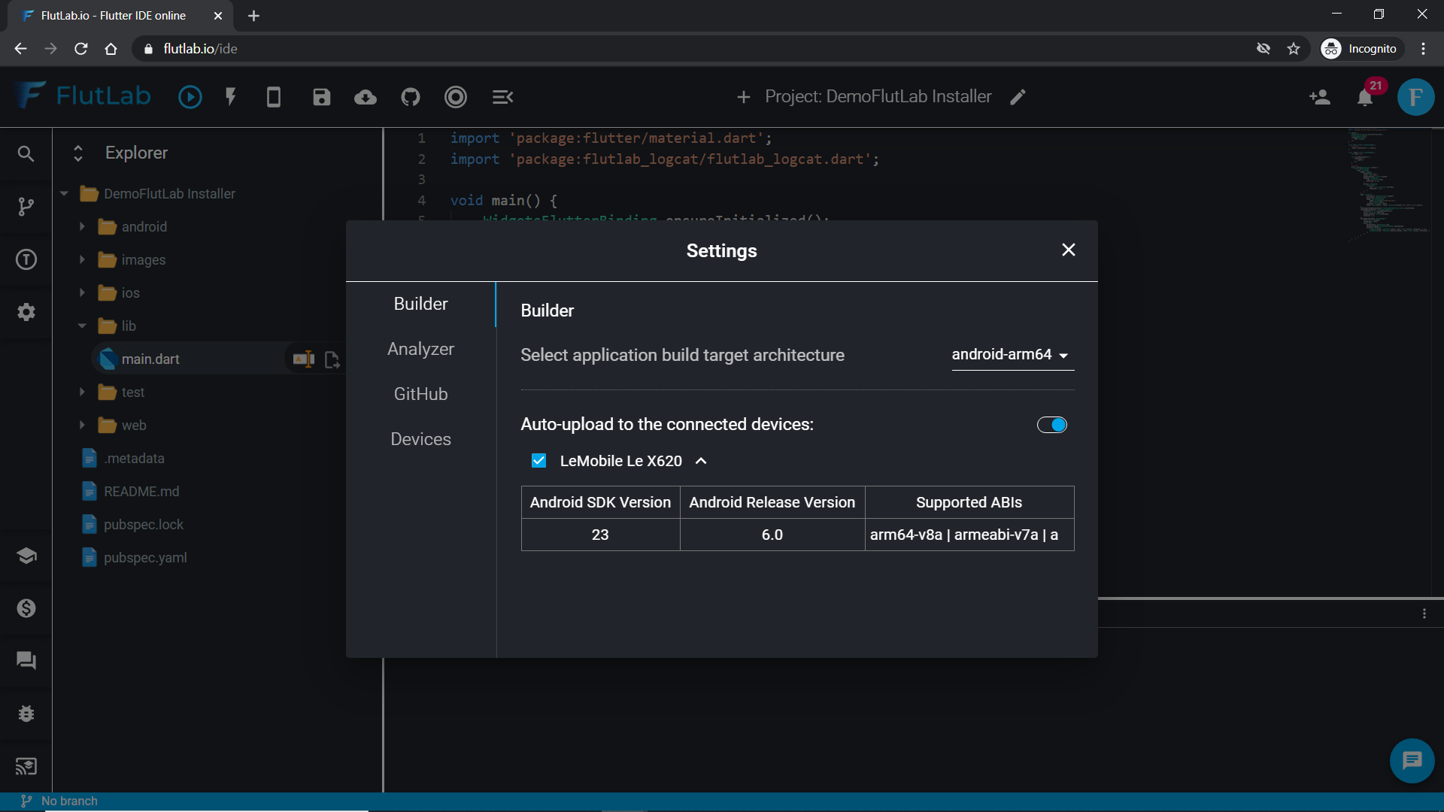
Task: Switch to the Devices settings tab
Action: pos(420,439)
